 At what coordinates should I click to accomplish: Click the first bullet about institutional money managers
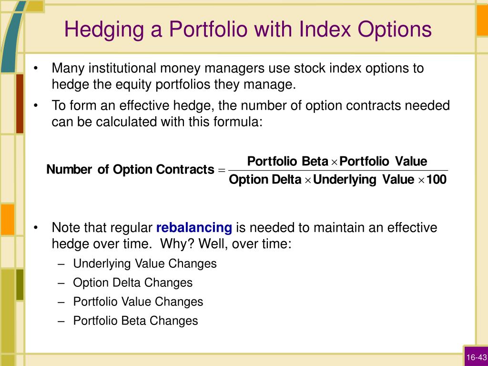coord(238,76)
